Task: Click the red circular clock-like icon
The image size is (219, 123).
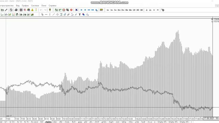Action: [x=64, y=10]
